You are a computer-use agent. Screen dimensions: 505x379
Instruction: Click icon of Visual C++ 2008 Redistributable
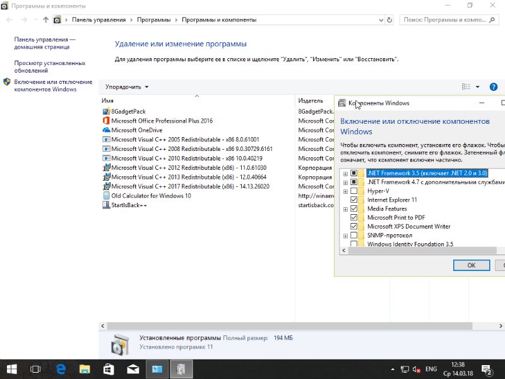(106, 149)
